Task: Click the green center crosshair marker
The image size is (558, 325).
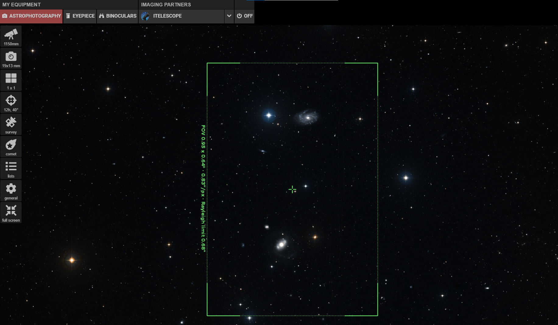Action: pyautogui.click(x=292, y=189)
